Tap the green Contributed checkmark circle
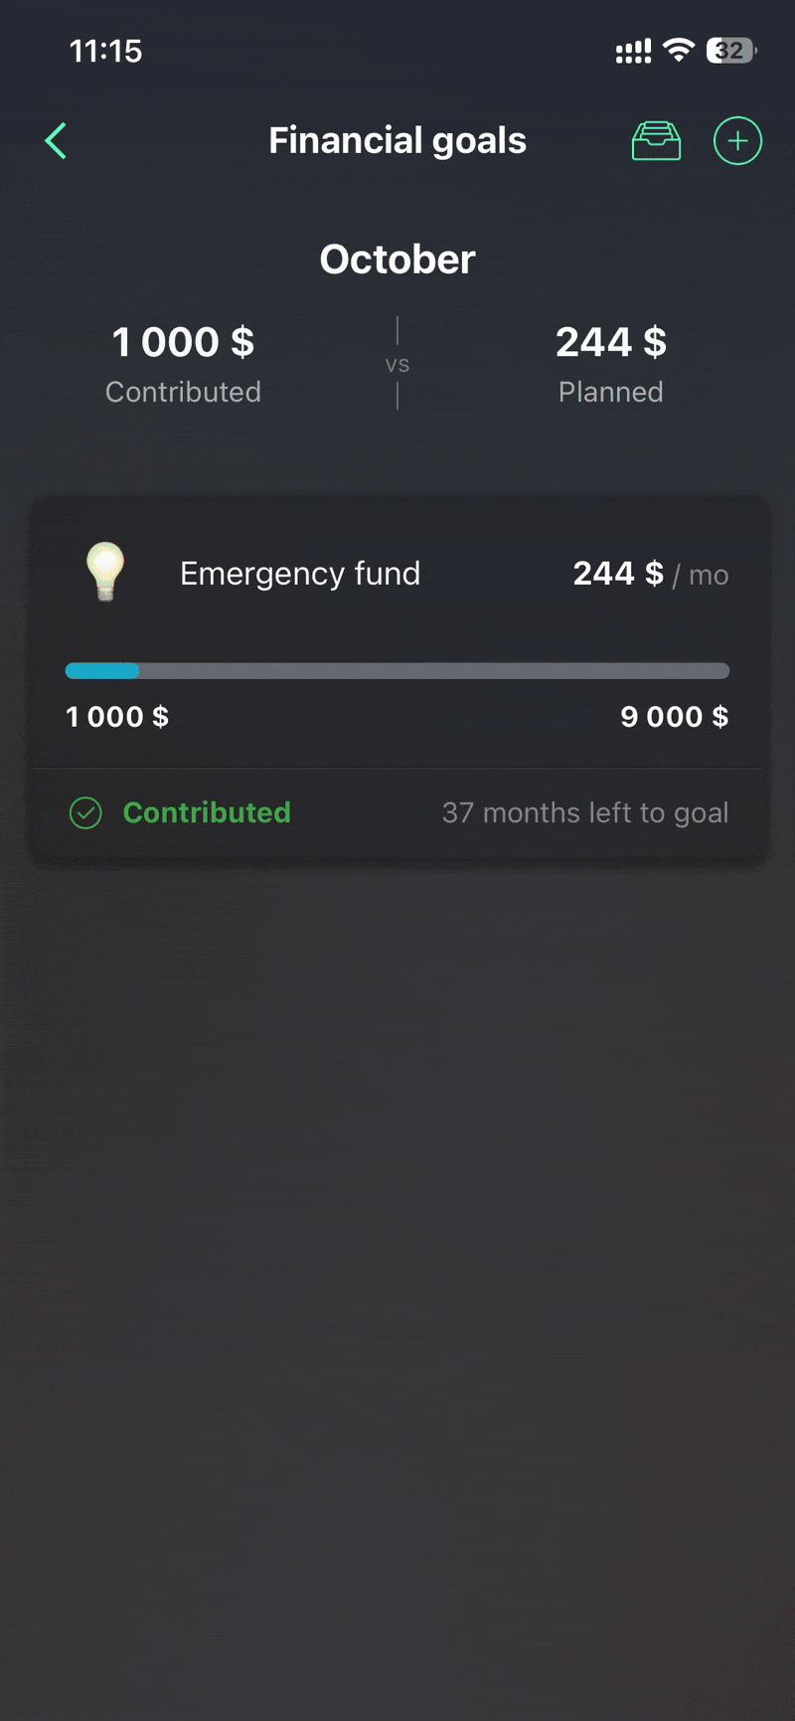 click(x=85, y=813)
